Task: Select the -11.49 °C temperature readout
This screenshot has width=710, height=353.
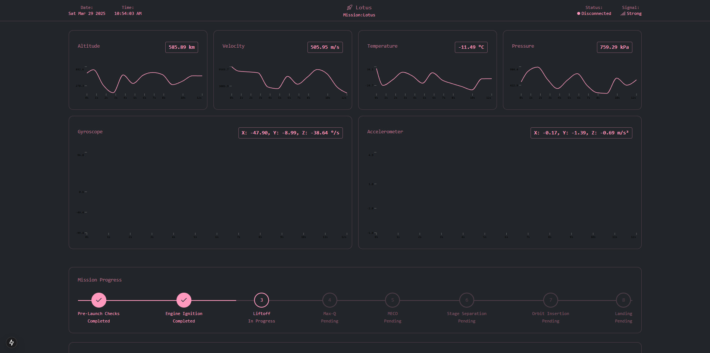Action: click(471, 47)
